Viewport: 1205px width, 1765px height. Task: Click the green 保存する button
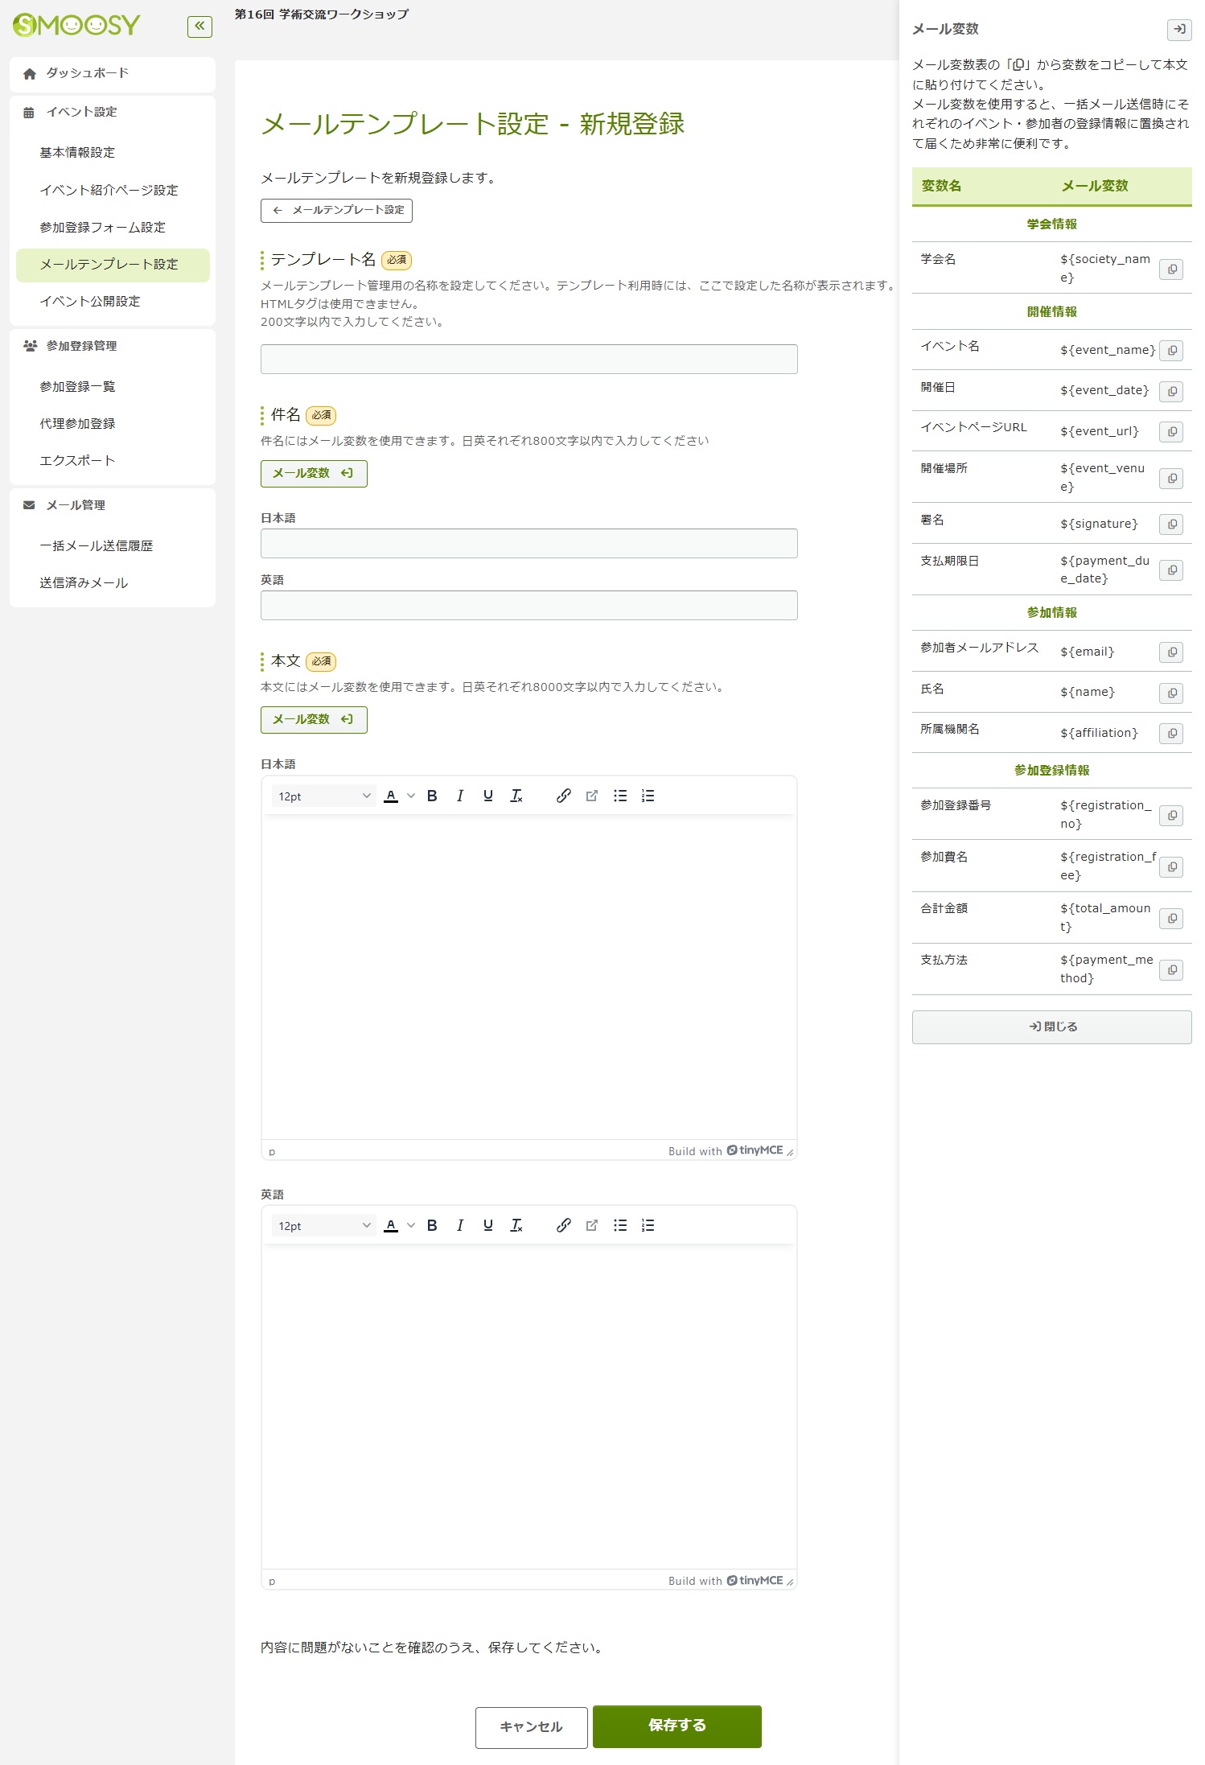point(677,1726)
